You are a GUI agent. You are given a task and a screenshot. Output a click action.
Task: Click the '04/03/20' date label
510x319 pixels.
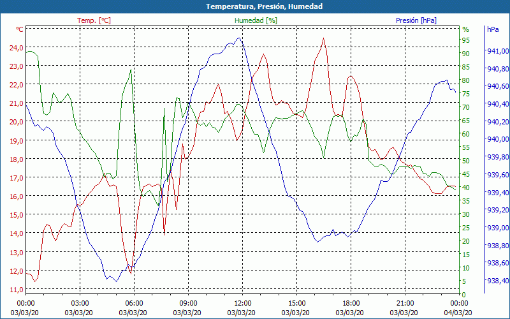tap(458, 313)
